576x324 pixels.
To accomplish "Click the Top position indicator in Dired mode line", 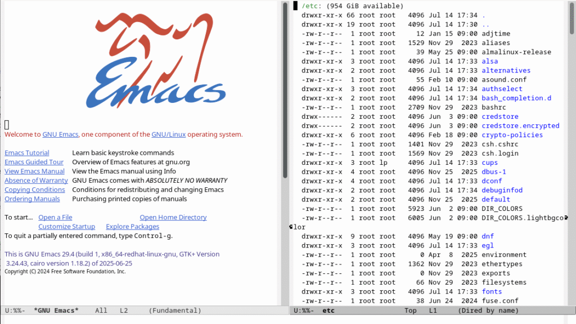I will pos(410,310).
